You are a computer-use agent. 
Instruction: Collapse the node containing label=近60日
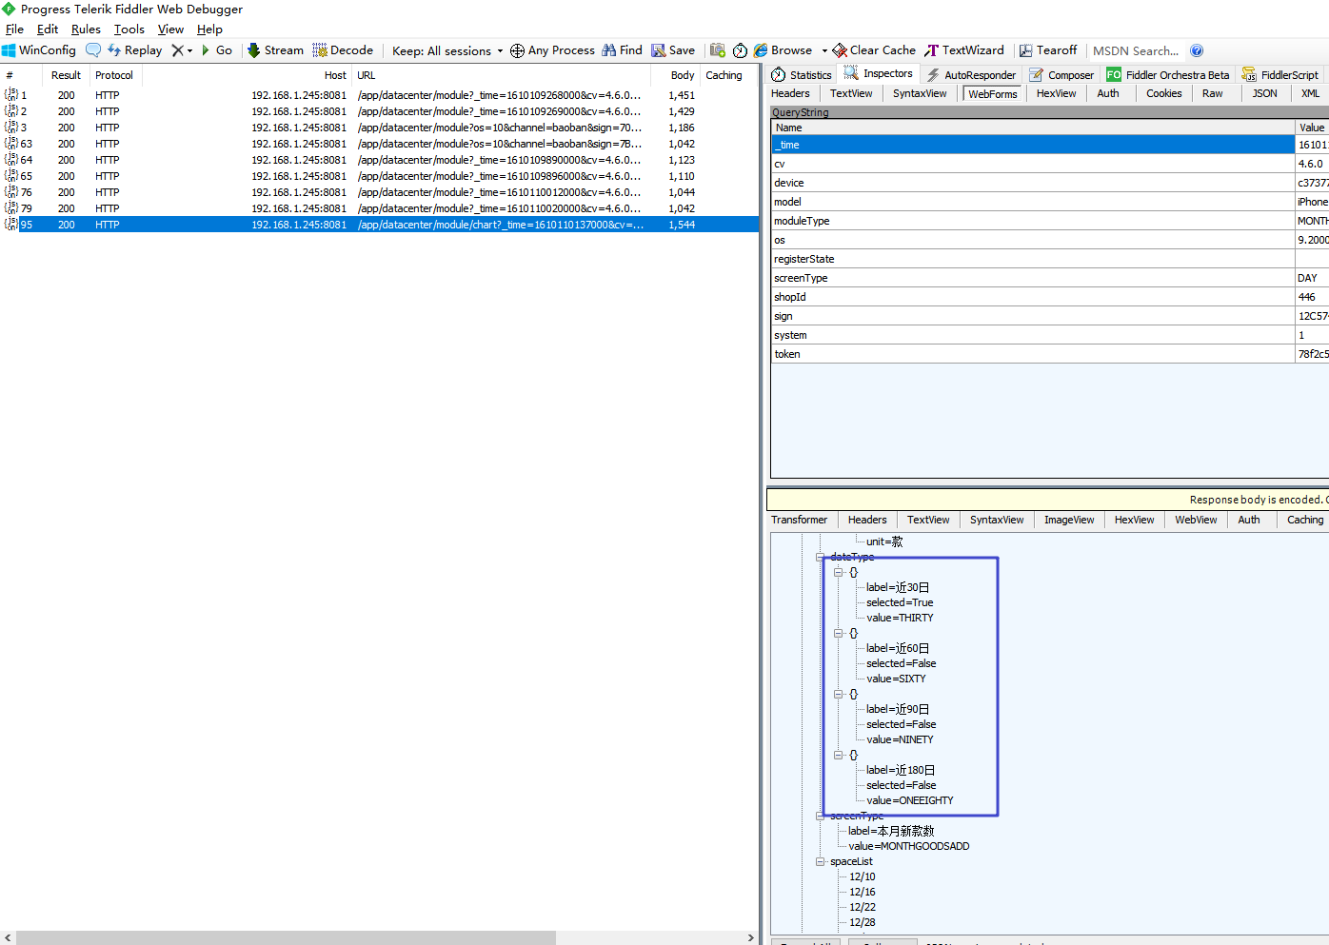click(x=838, y=633)
